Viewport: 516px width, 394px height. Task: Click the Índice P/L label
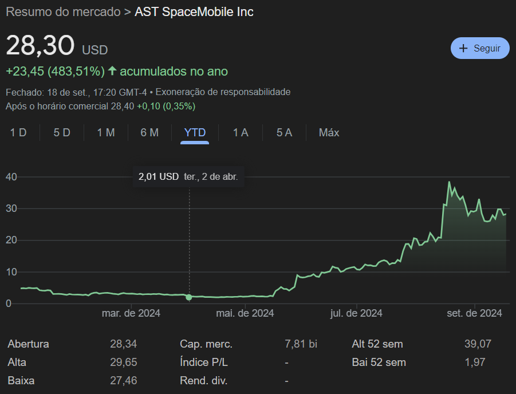(204, 363)
